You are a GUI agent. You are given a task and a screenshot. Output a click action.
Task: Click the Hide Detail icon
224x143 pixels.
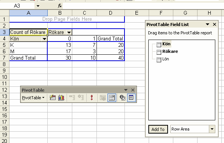[72, 98]
